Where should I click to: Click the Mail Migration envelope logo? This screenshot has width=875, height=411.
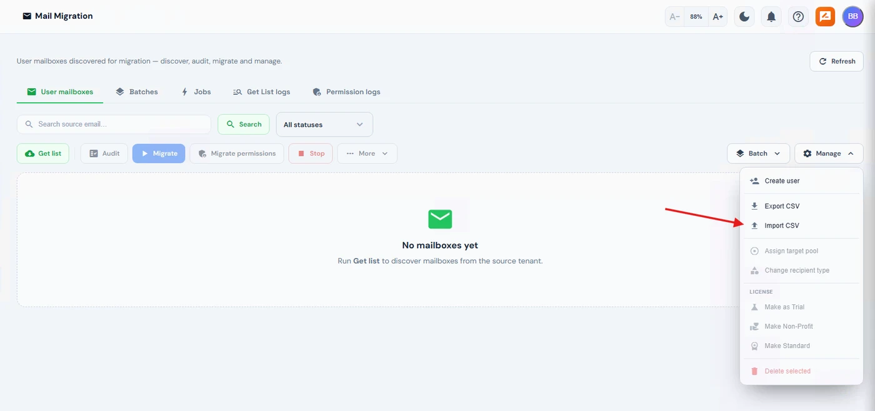tap(27, 16)
